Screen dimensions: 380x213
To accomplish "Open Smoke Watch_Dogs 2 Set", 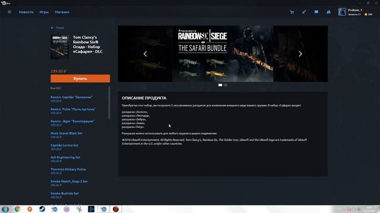I will [69, 182].
